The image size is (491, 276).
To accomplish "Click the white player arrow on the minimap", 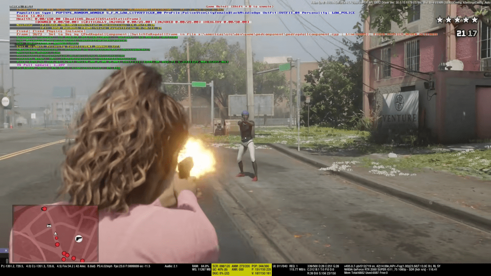I will pos(55,233).
